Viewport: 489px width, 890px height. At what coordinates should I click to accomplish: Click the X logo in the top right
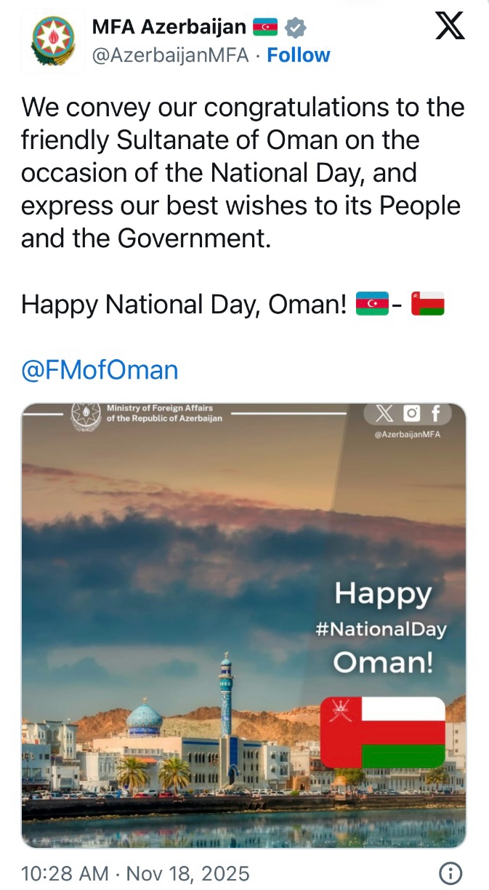450,27
